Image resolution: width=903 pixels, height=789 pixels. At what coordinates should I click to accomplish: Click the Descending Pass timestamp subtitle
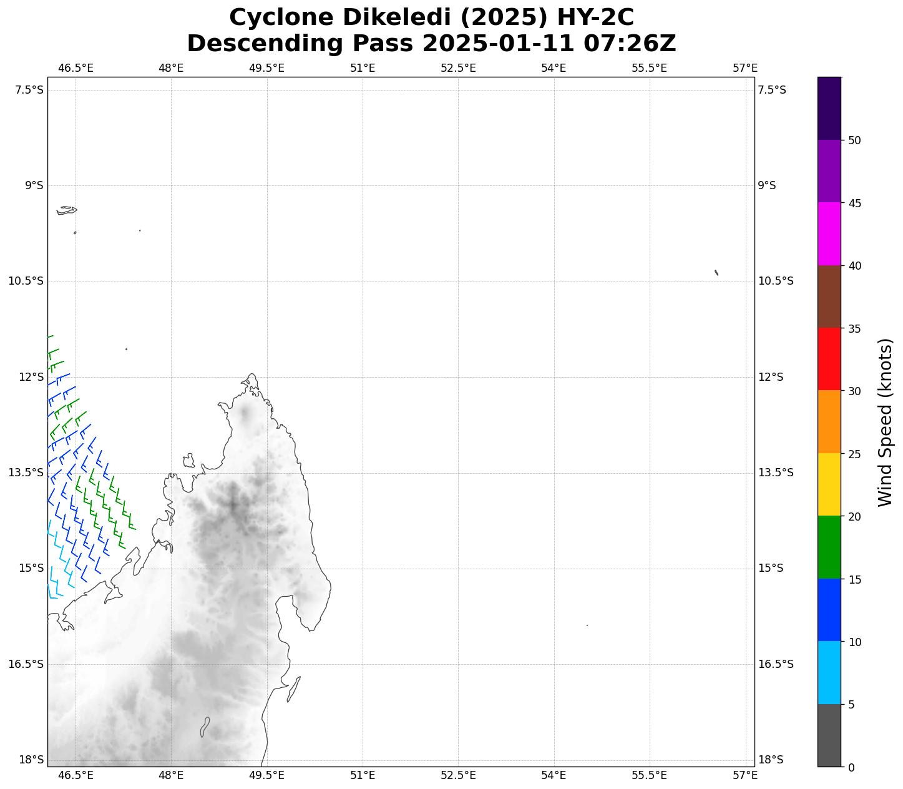pos(431,44)
